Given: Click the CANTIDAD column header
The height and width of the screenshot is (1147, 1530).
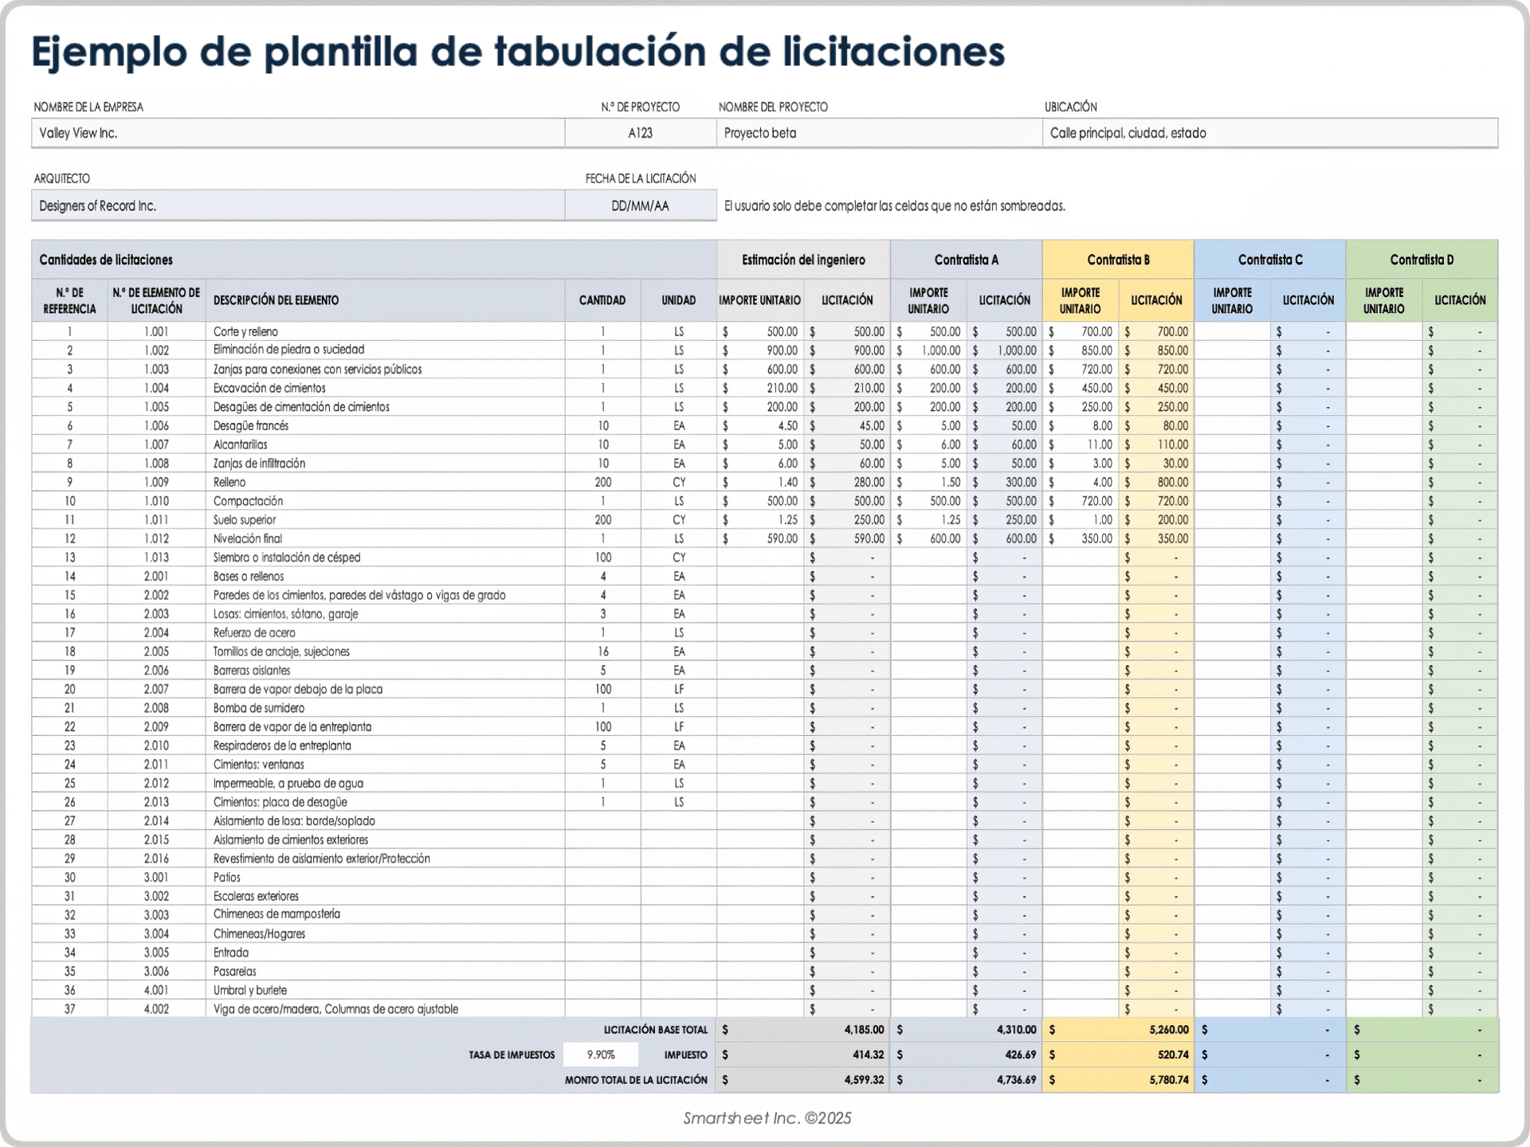Looking at the screenshot, I should pos(602,300).
